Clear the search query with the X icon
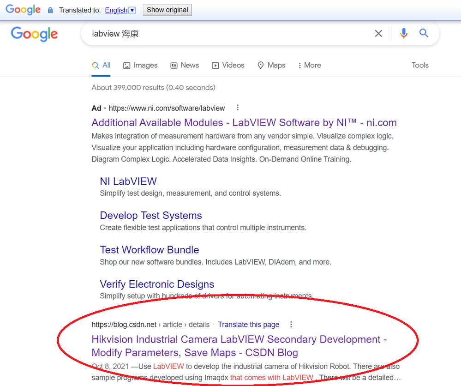 [x=378, y=34]
